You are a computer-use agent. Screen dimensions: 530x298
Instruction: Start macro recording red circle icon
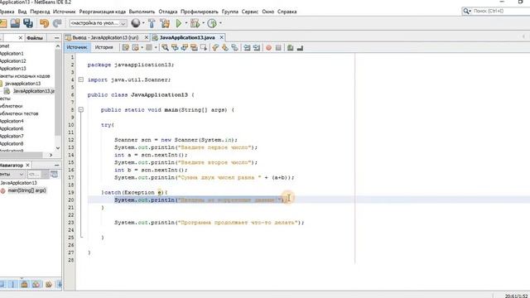tap(268, 48)
